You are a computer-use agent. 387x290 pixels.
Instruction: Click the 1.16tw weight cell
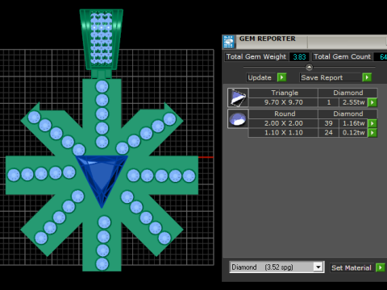(353, 123)
